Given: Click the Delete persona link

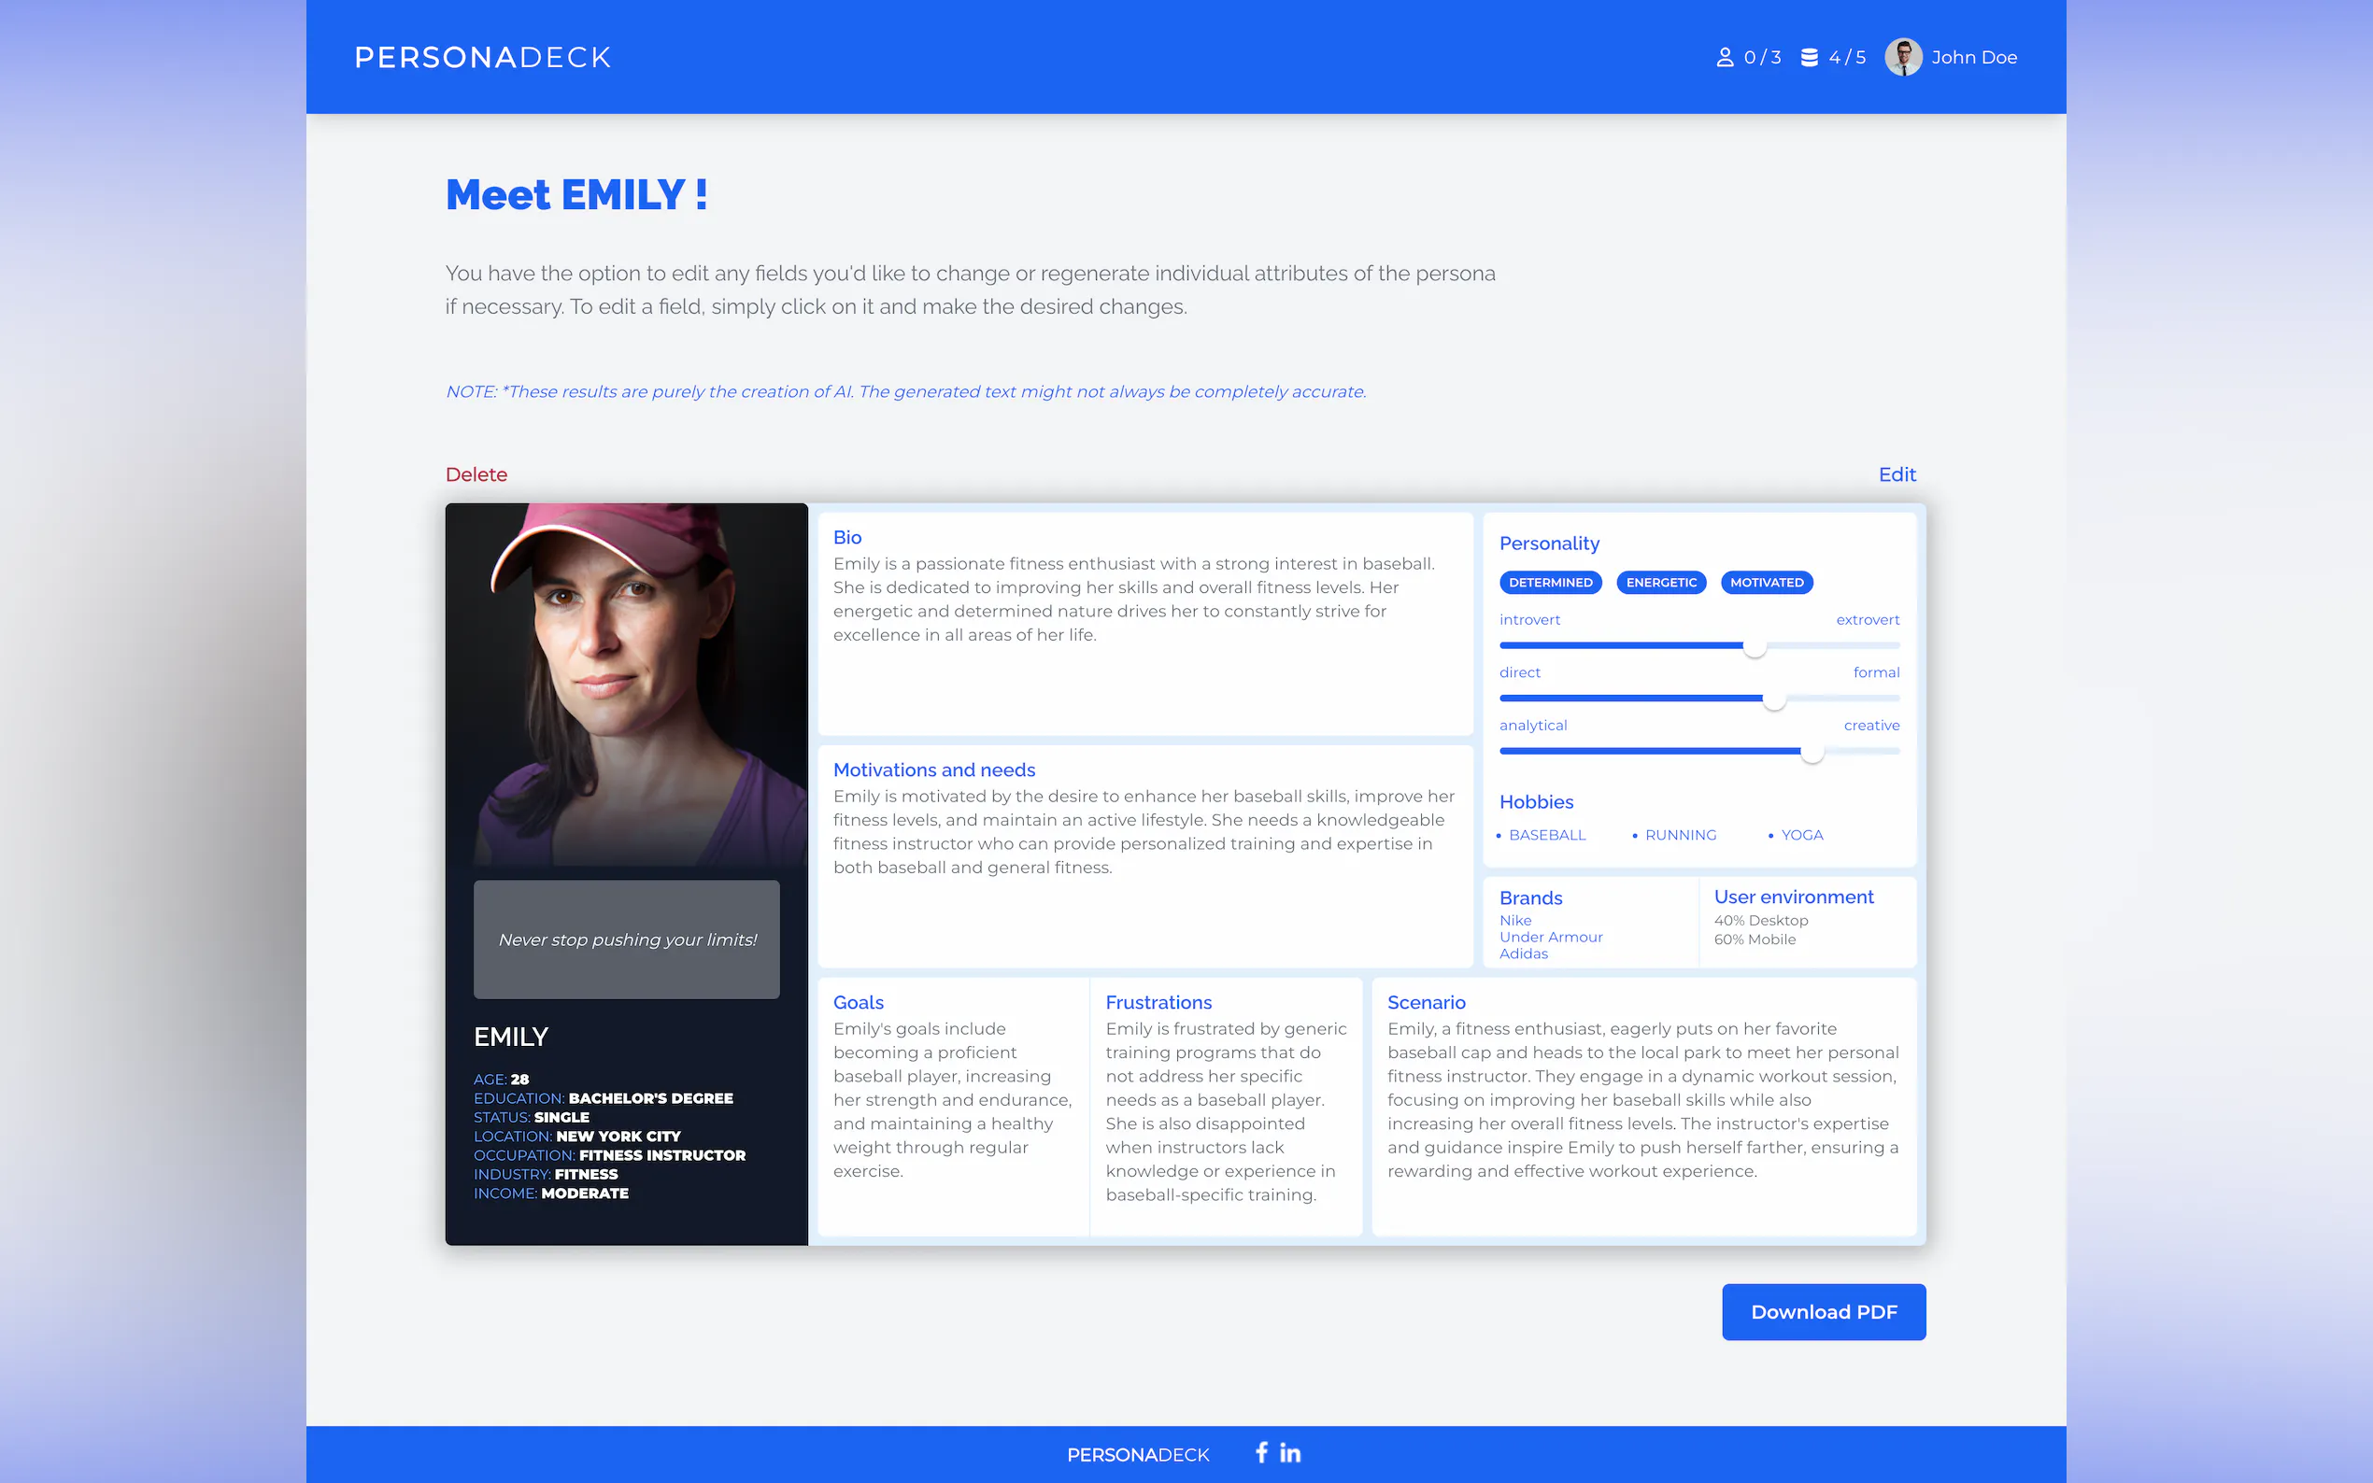Looking at the screenshot, I should click(476, 474).
